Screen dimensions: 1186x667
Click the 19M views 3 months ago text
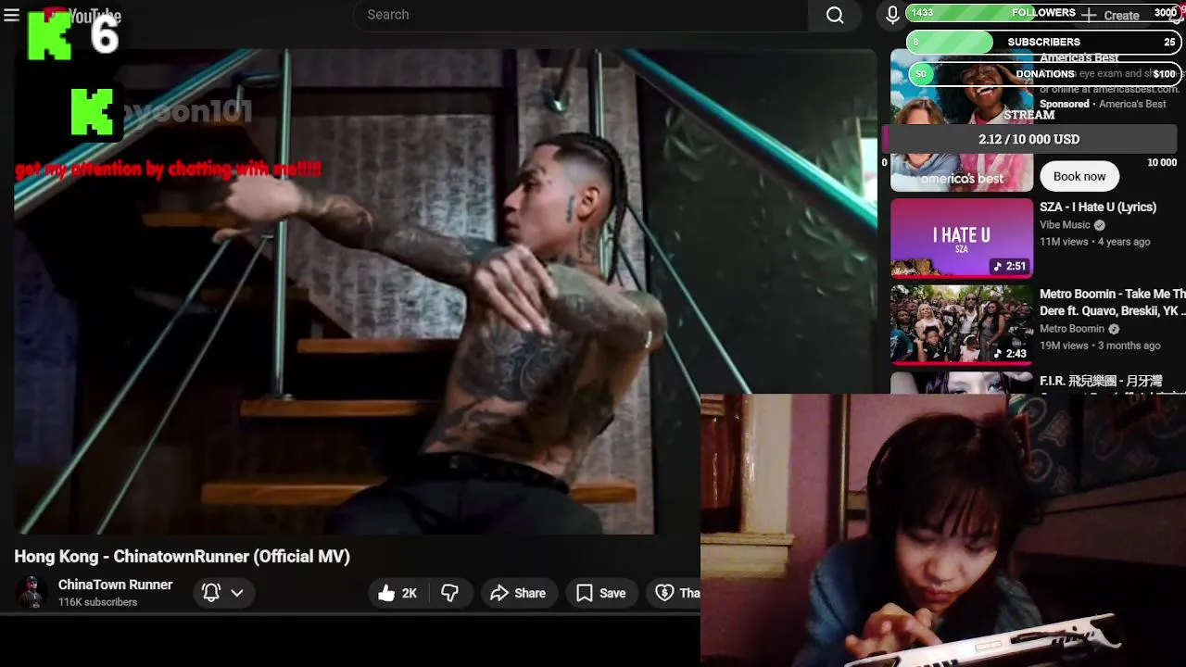tap(1100, 346)
